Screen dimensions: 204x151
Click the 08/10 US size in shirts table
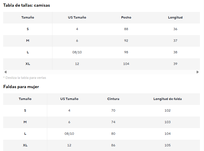(x=77, y=52)
